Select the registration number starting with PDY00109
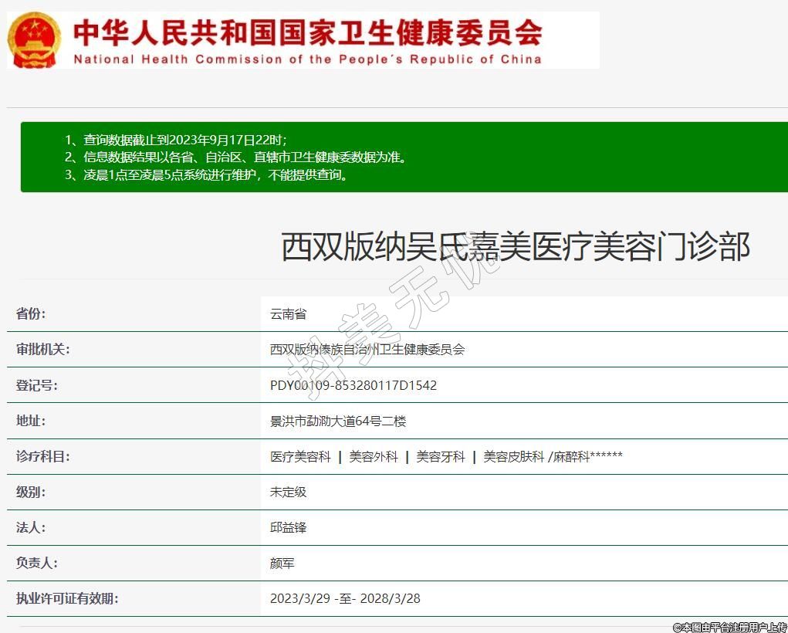This screenshot has width=788, height=633. pos(353,385)
